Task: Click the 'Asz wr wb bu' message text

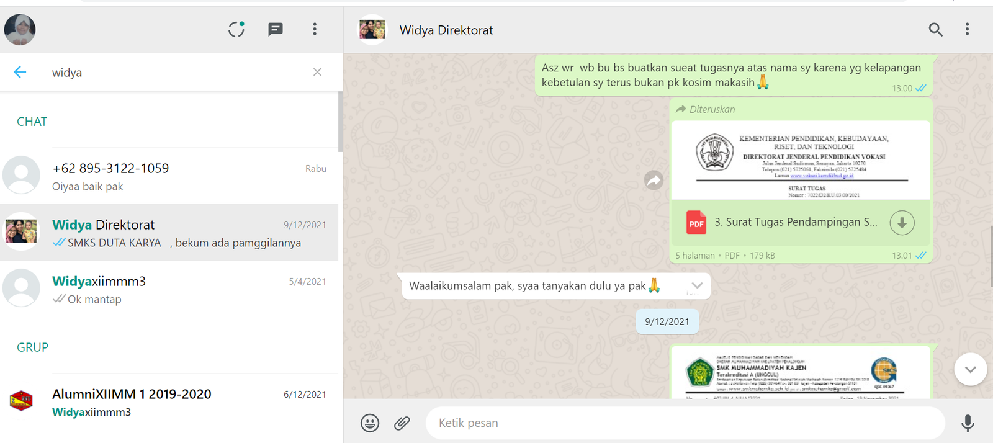Action: tap(731, 75)
